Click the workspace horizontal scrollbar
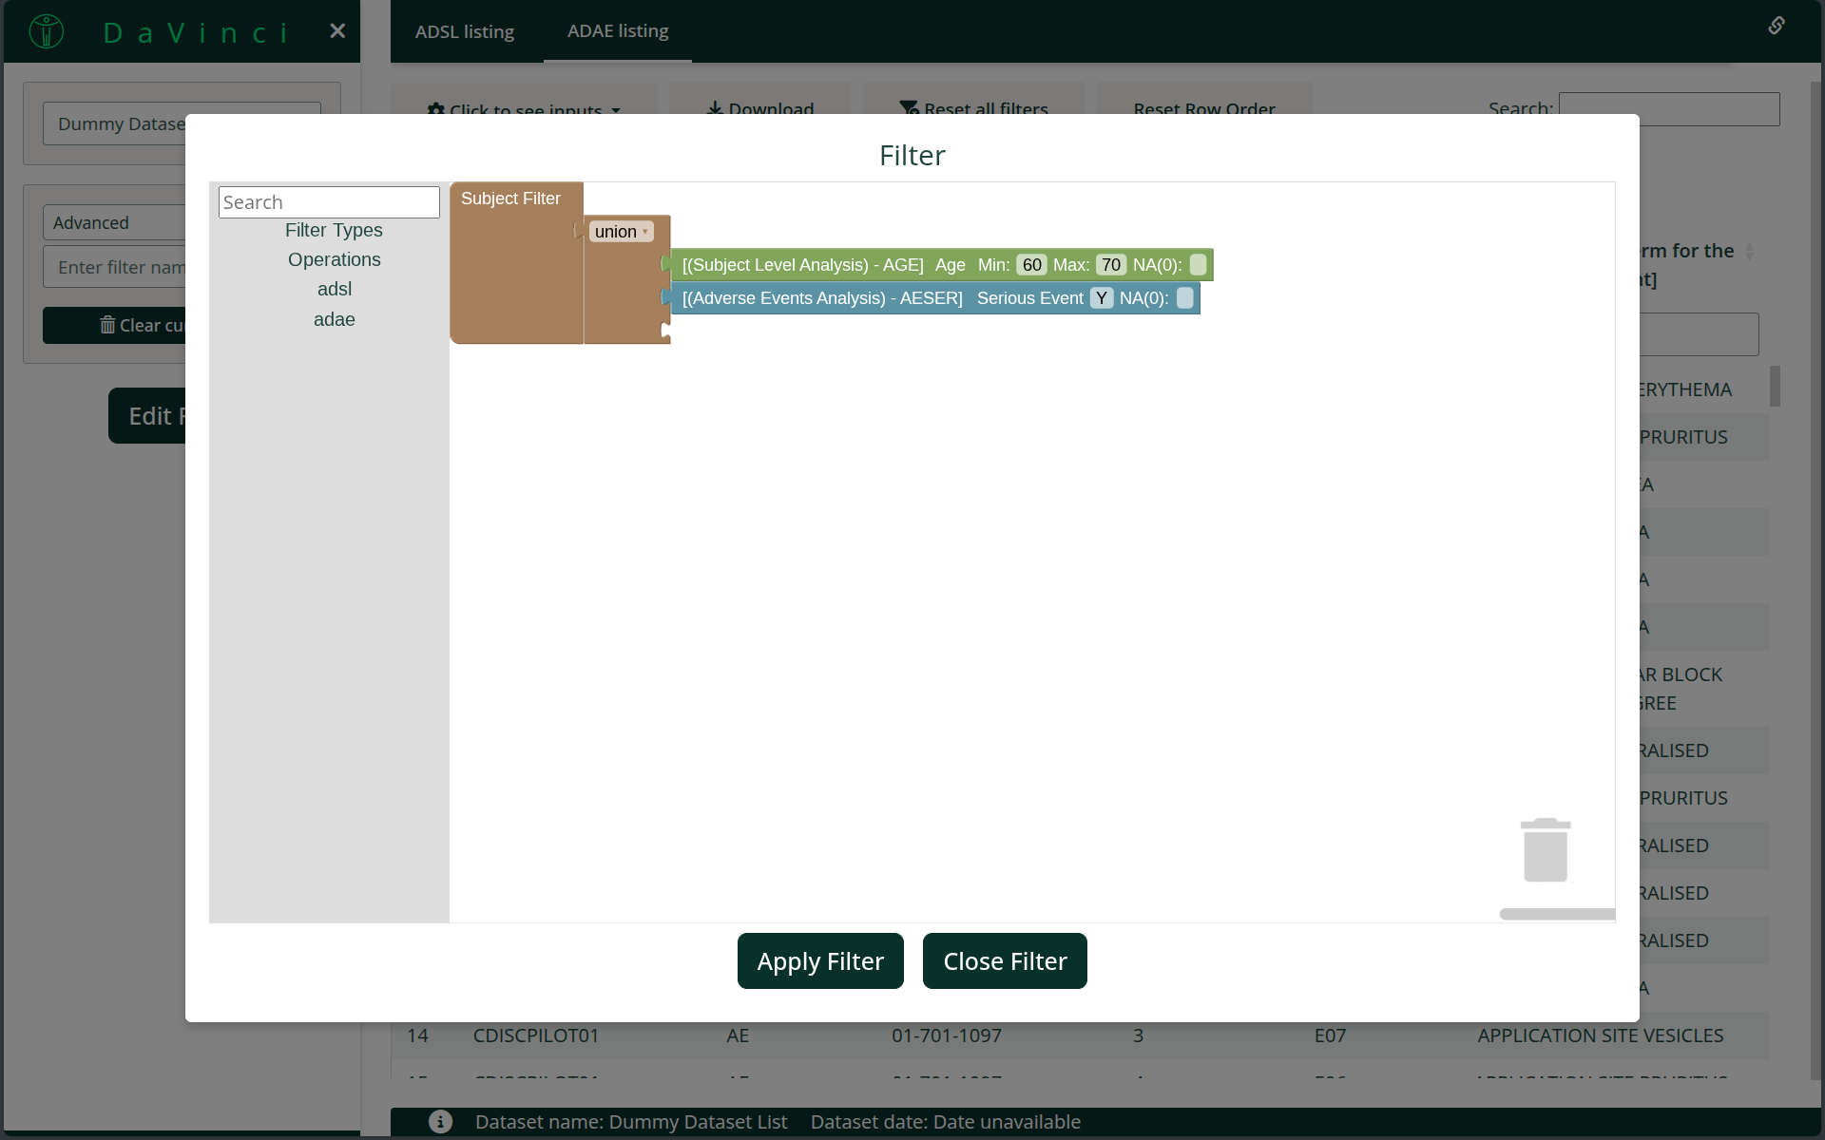The image size is (1825, 1140). point(1556,914)
